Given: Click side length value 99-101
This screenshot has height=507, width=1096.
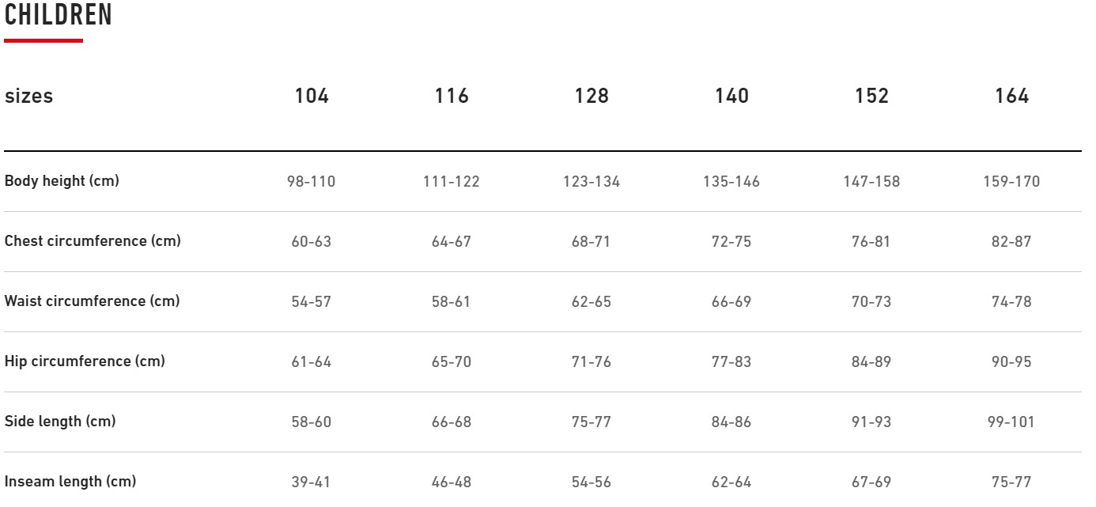Looking at the screenshot, I should point(1011,422).
